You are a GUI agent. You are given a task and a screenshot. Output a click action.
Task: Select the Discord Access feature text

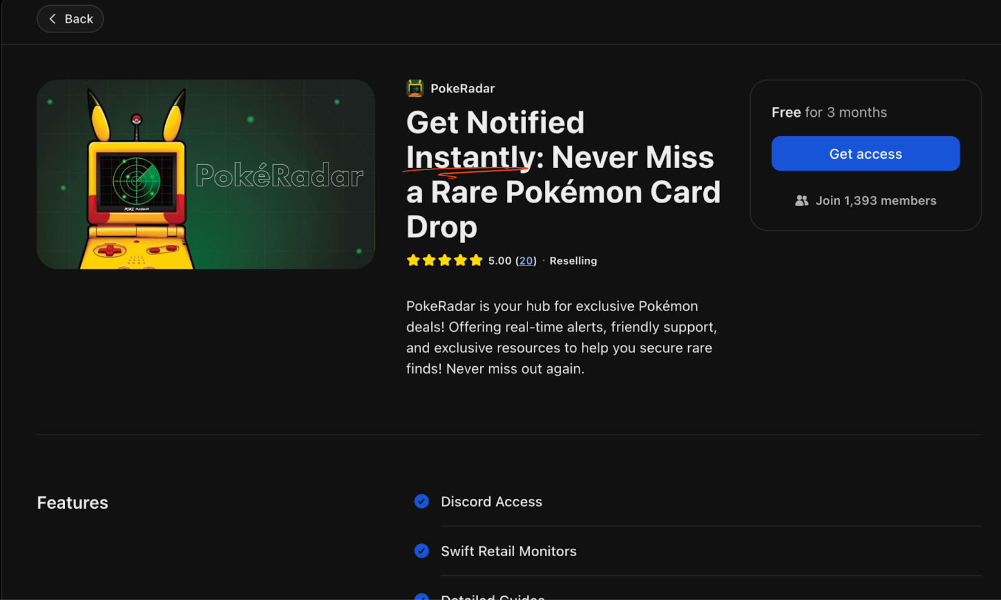tap(492, 502)
